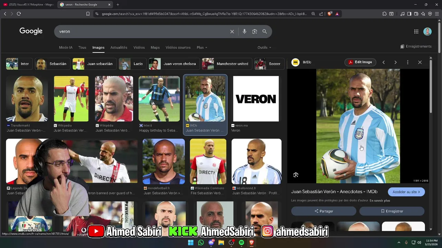This screenshot has width=442, height=248.
Task: Open Spotify from the taskbar
Action: tap(241, 243)
